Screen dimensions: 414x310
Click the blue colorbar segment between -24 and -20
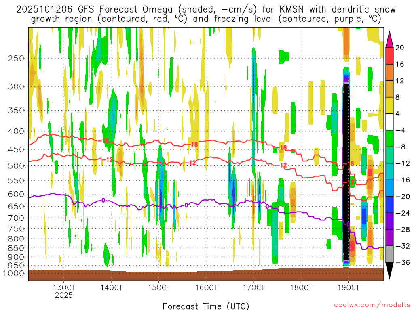pos(390,205)
